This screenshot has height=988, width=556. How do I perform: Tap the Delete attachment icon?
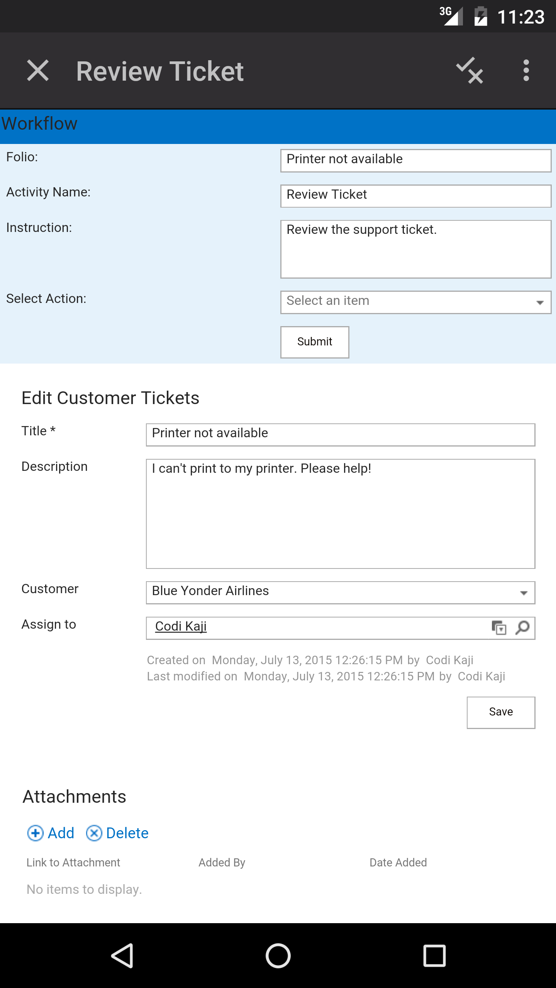point(94,833)
